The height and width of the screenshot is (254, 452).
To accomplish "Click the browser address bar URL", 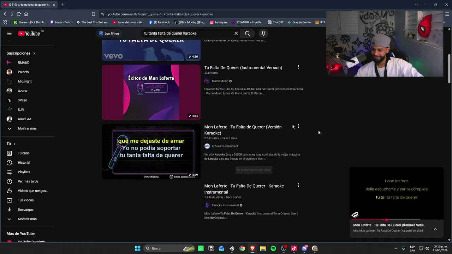I will 160,14.
